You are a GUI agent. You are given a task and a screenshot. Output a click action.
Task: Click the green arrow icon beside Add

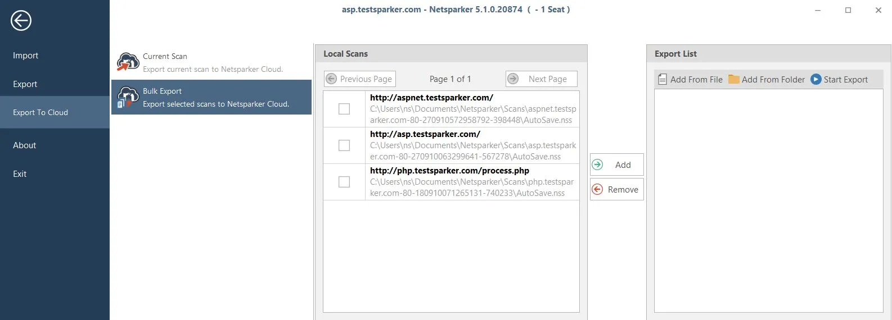(x=598, y=164)
